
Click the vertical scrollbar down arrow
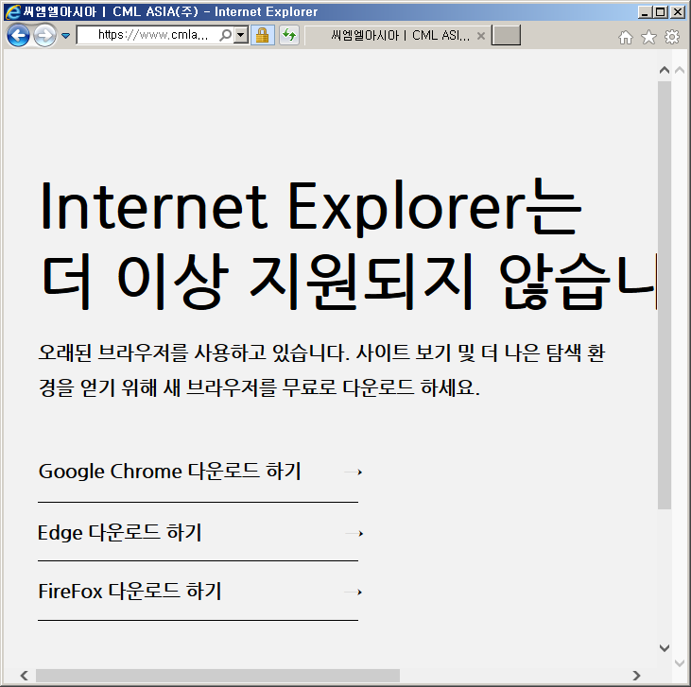(x=665, y=648)
